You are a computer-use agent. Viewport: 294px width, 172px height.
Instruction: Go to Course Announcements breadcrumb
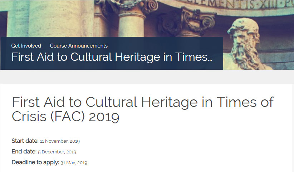pos(79,46)
